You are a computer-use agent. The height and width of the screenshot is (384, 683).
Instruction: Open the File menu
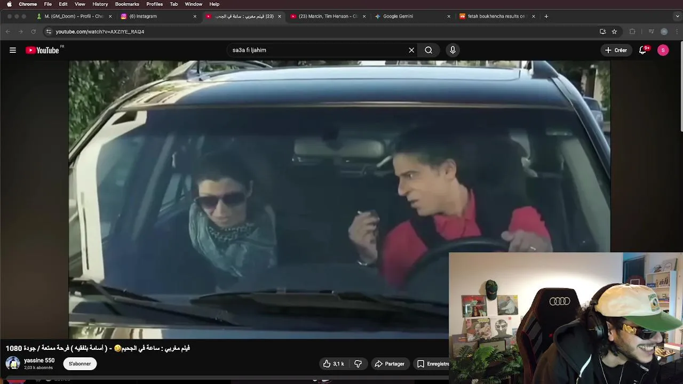pos(48,4)
